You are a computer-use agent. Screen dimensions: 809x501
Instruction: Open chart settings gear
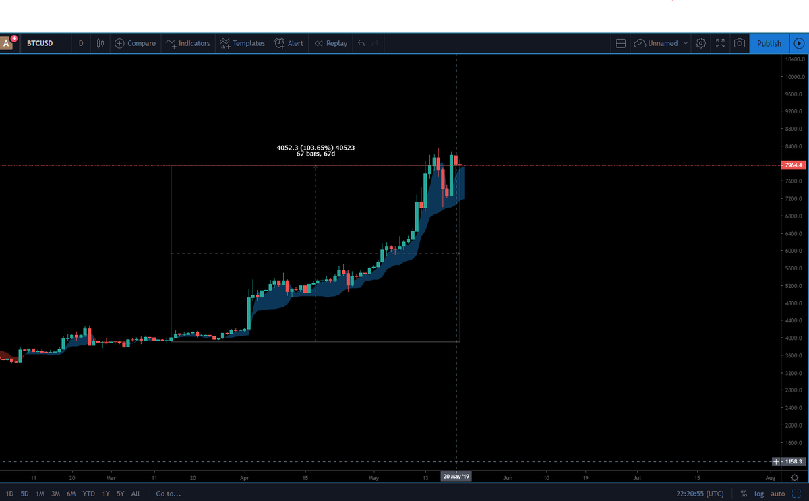[x=700, y=43]
